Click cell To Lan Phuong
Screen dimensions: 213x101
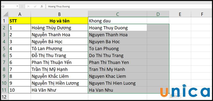click(117, 48)
